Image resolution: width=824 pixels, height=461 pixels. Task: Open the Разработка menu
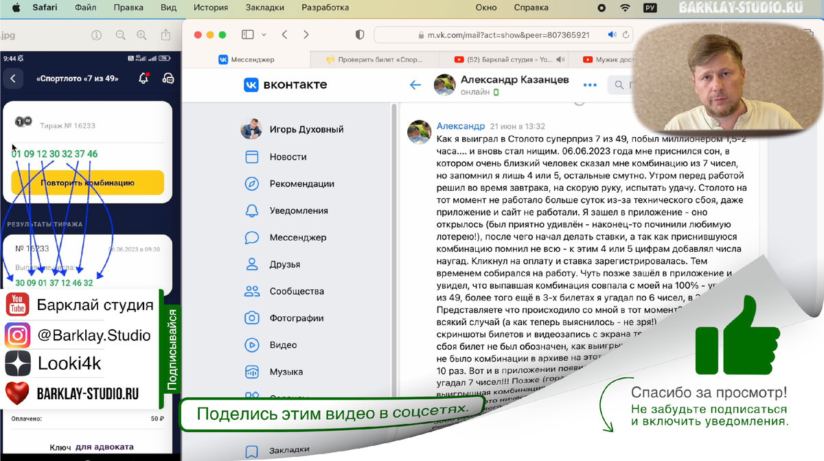pyautogui.click(x=325, y=8)
